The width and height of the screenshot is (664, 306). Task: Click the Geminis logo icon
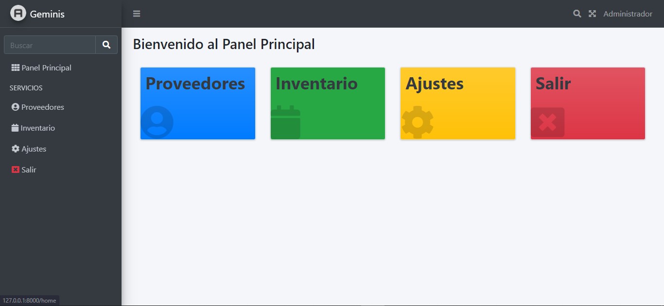[x=18, y=13]
